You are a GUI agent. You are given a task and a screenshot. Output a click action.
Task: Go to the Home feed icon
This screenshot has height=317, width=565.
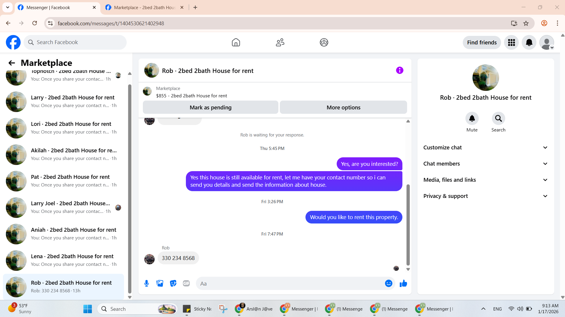(236, 42)
